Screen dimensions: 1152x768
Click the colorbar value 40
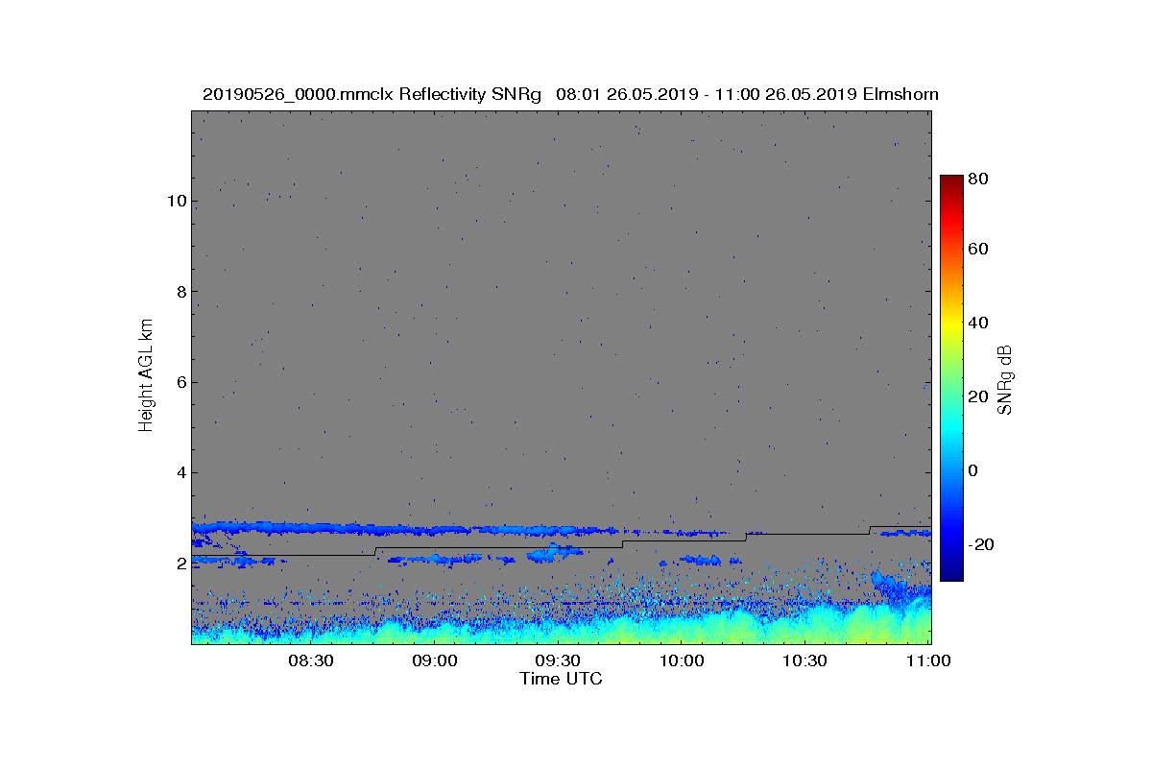pos(979,323)
